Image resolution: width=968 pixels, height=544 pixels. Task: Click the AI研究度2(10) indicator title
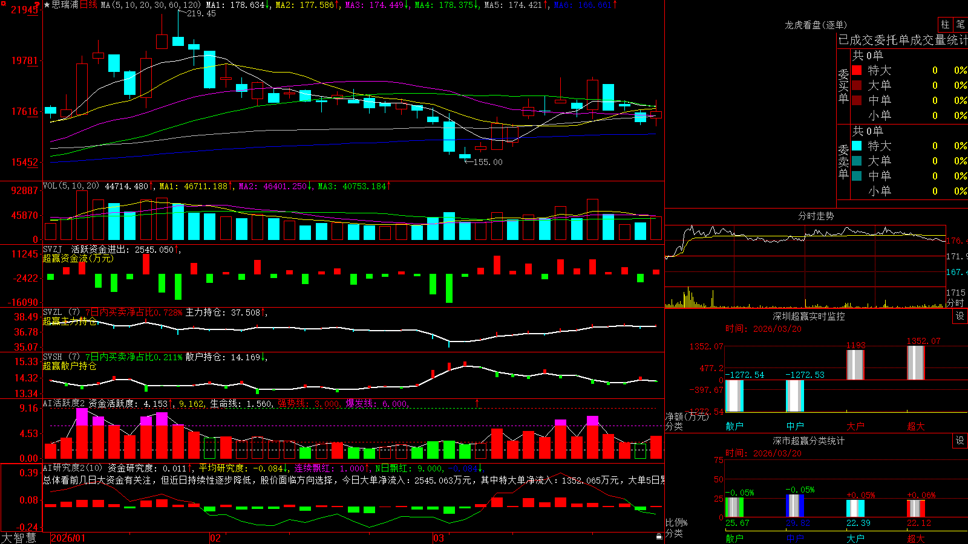pyautogui.click(x=73, y=468)
